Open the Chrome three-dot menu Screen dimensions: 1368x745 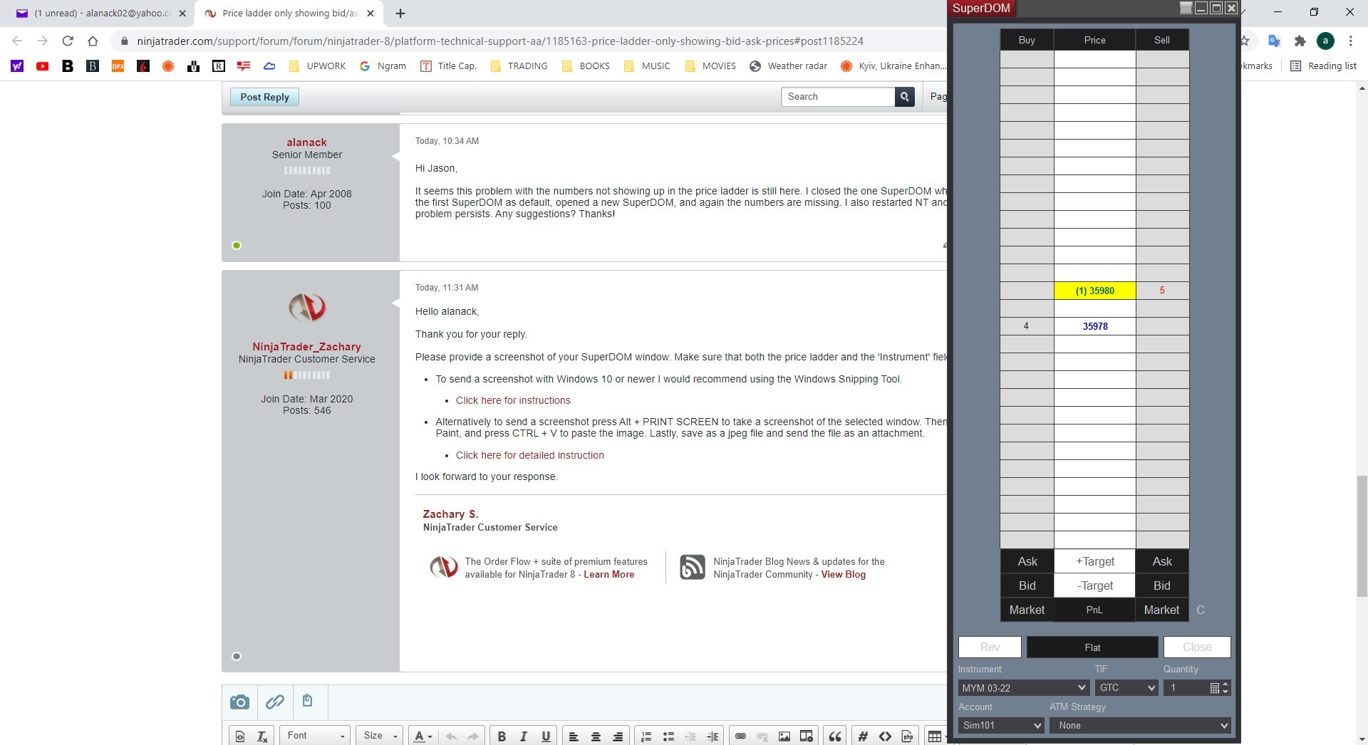[1350, 41]
